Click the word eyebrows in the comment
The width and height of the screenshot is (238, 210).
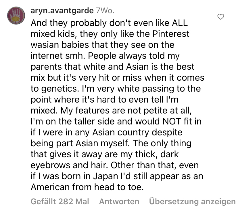pyautogui.click(x=51, y=165)
